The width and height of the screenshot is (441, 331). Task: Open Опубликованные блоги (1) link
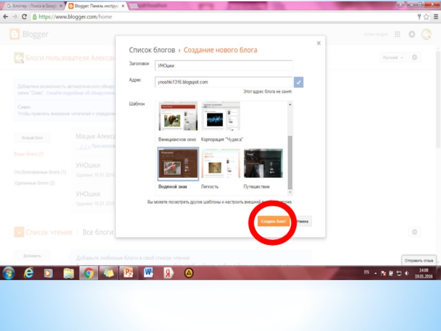coord(40,172)
